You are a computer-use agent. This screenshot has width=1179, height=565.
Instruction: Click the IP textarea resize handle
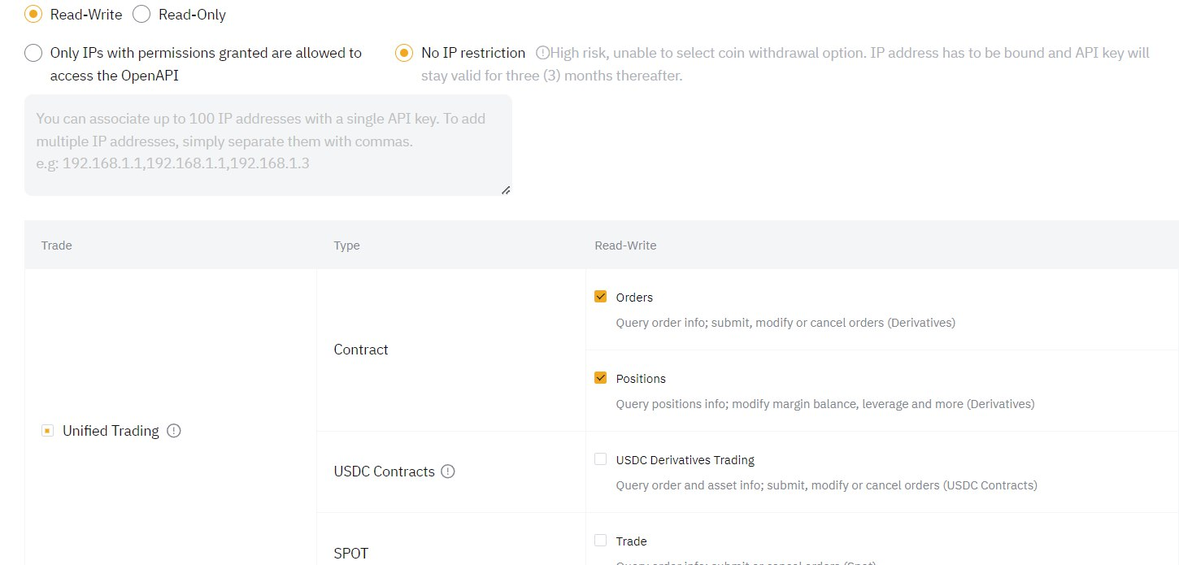point(505,189)
